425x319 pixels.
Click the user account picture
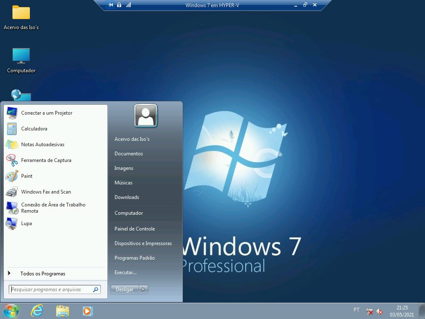[146, 115]
